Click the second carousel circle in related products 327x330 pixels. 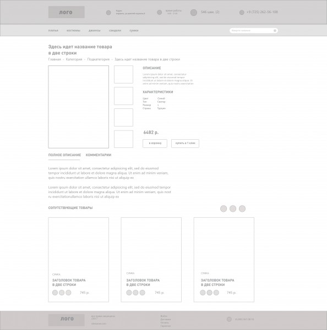click(233, 208)
